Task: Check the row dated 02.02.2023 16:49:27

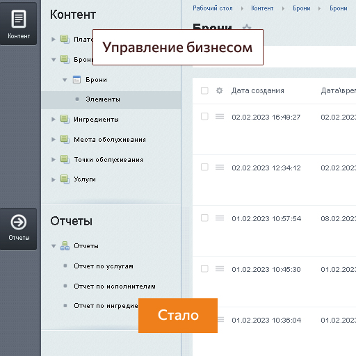Action: coord(204,116)
